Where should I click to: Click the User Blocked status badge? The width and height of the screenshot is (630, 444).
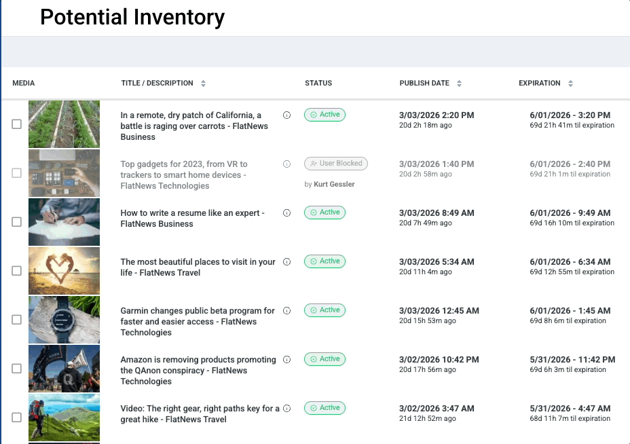click(336, 164)
